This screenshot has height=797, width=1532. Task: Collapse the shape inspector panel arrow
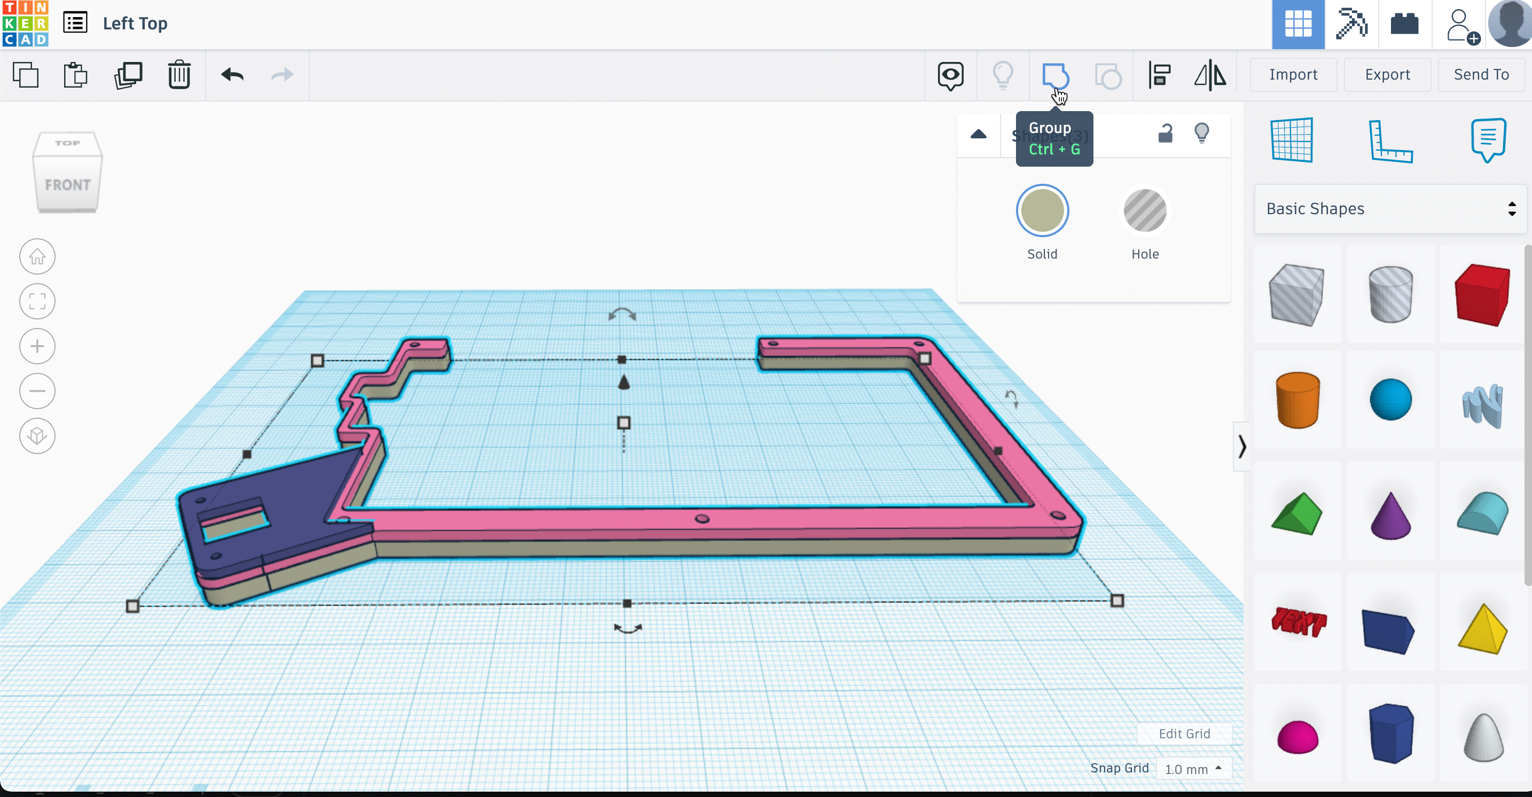[978, 135]
